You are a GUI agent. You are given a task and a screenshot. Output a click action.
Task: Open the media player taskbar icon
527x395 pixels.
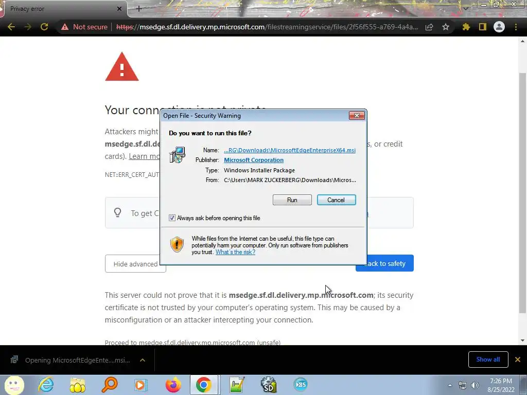[141, 385]
